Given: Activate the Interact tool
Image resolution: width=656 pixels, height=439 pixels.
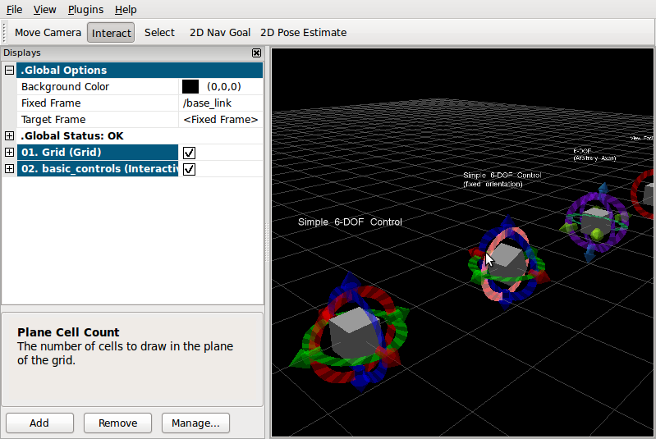Looking at the screenshot, I should (x=111, y=33).
